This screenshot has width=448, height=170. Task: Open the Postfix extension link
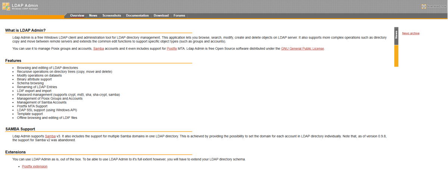coord(35,166)
